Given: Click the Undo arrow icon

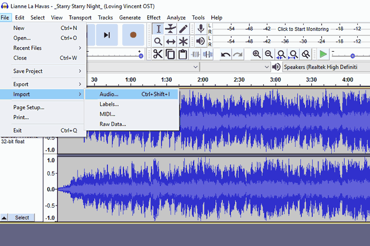Looking at the screenshot, I should [226, 54].
